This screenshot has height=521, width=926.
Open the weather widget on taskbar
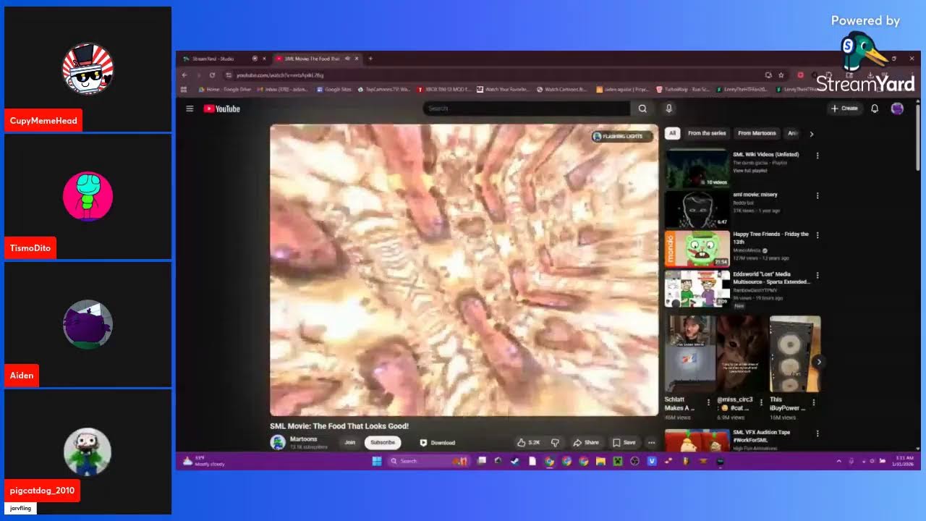pyautogui.click(x=203, y=461)
